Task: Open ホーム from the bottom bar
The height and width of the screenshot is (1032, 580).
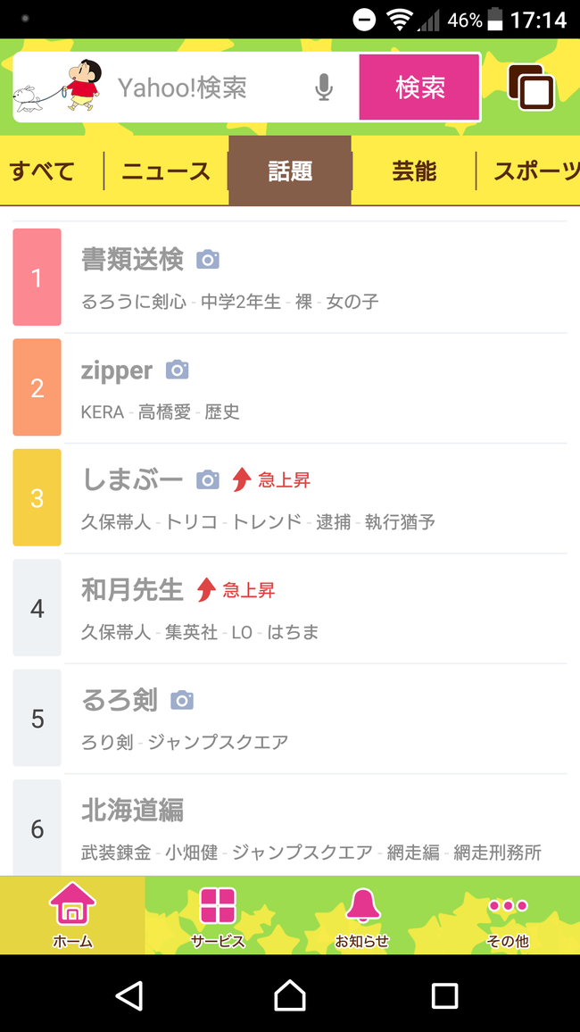Action: [72, 916]
